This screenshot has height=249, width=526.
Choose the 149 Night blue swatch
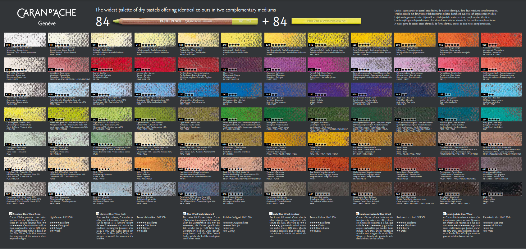click(x=415, y=89)
